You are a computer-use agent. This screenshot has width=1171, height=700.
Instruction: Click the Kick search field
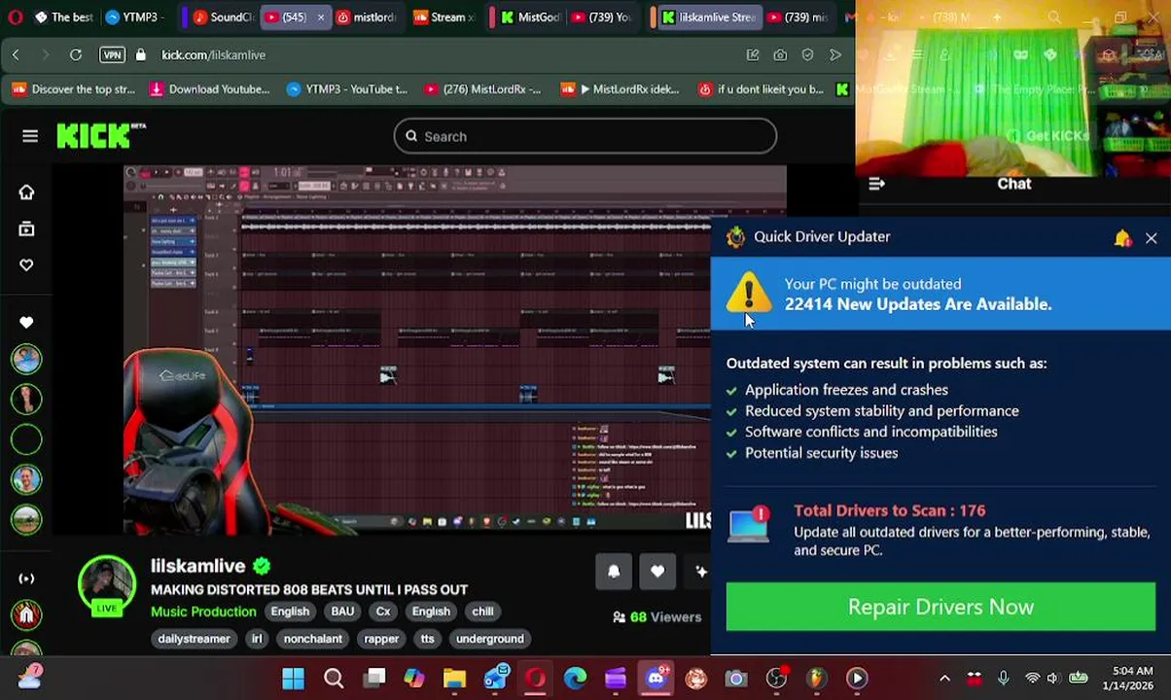click(585, 136)
